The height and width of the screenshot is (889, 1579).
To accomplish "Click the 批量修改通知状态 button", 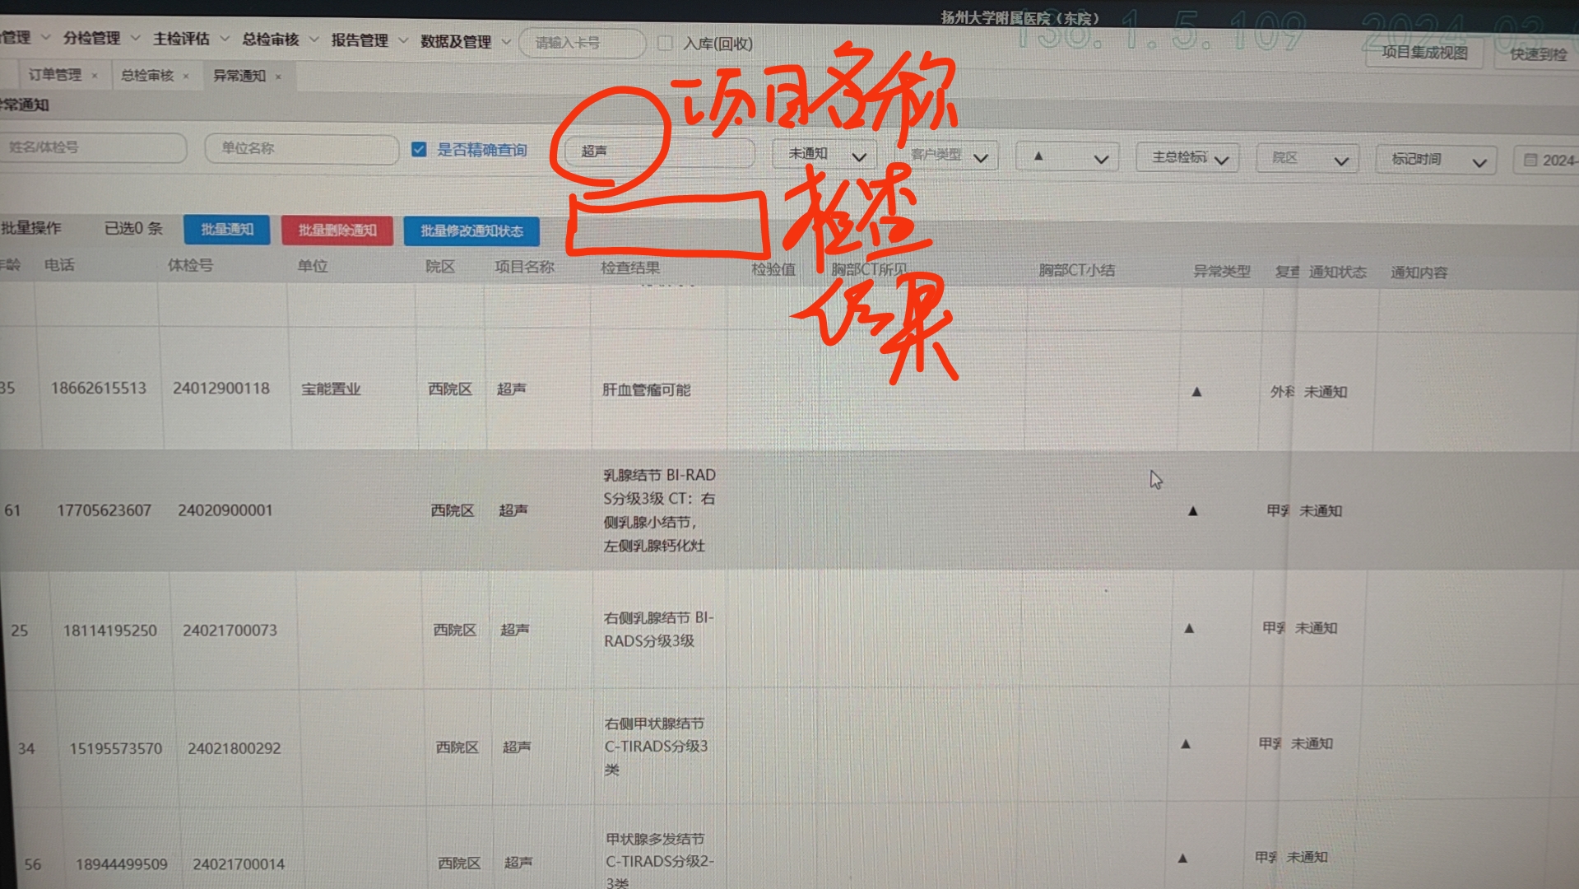I will point(471,231).
